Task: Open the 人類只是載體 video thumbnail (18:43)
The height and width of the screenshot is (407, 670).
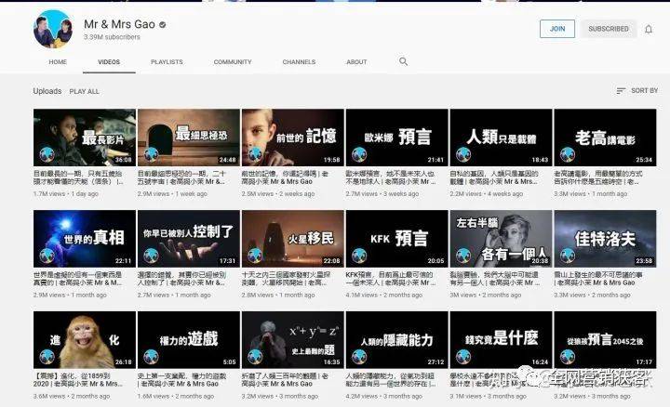Action: pyautogui.click(x=501, y=138)
